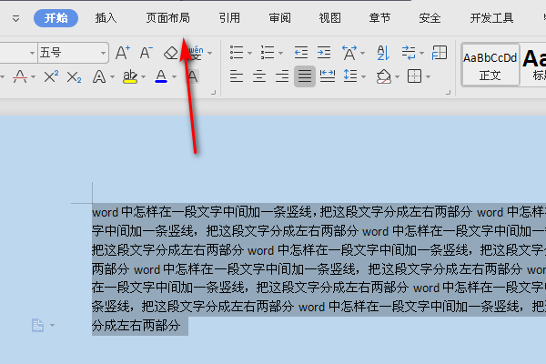Switch to the 插入 tab
Image resolution: width=546 pixels, height=364 pixels.
pos(106,18)
